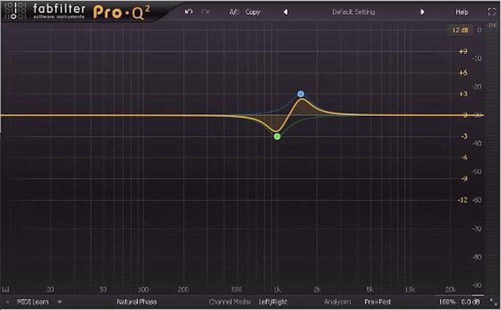501x310 pixels.
Task: Click the Undo arrow icon
Action: pos(188,12)
